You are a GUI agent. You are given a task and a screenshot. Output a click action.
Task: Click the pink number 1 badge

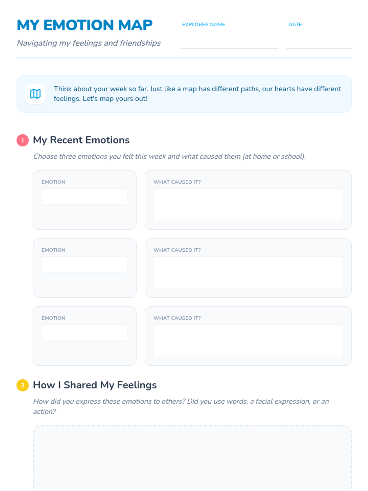click(22, 140)
